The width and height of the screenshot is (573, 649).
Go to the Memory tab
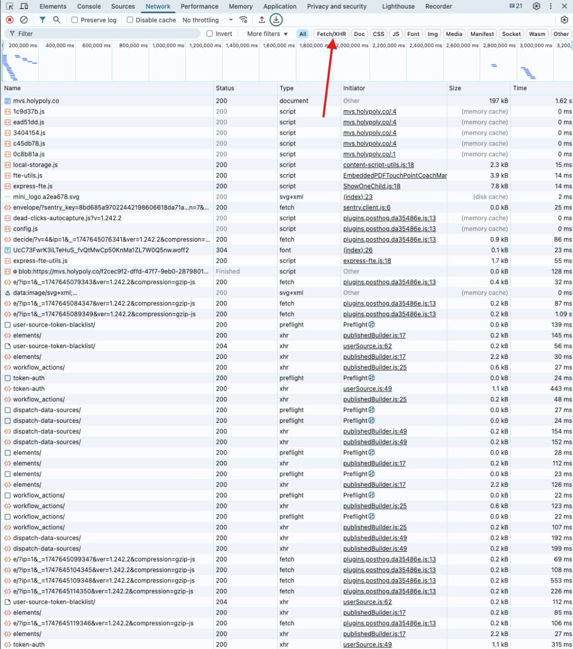coord(241,6)
